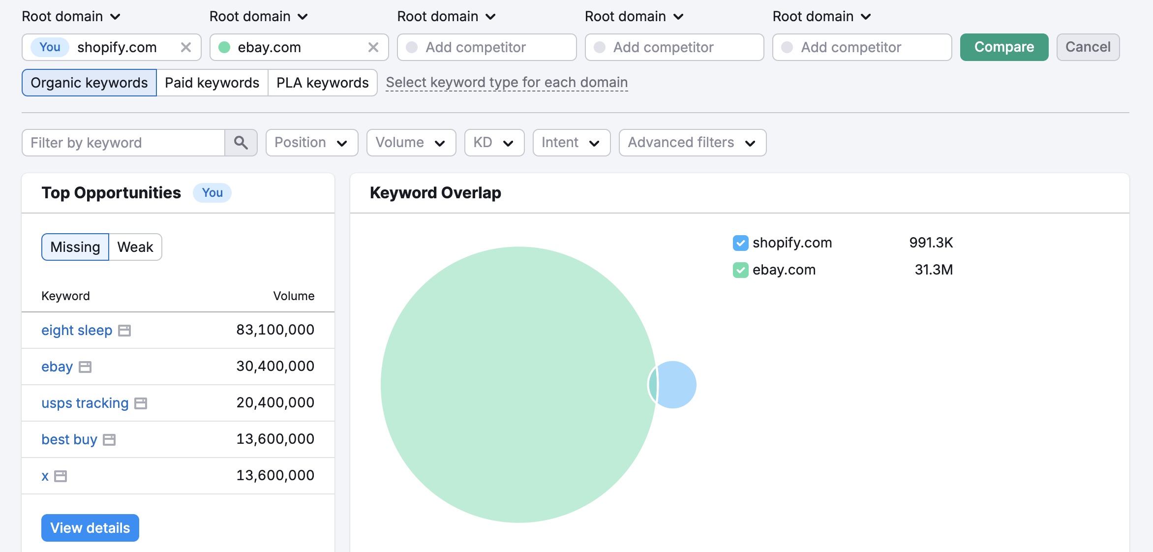Click the third Add competitor field
The width and height of the screenshot is (1153, 552).
click(x=862, y=47)
